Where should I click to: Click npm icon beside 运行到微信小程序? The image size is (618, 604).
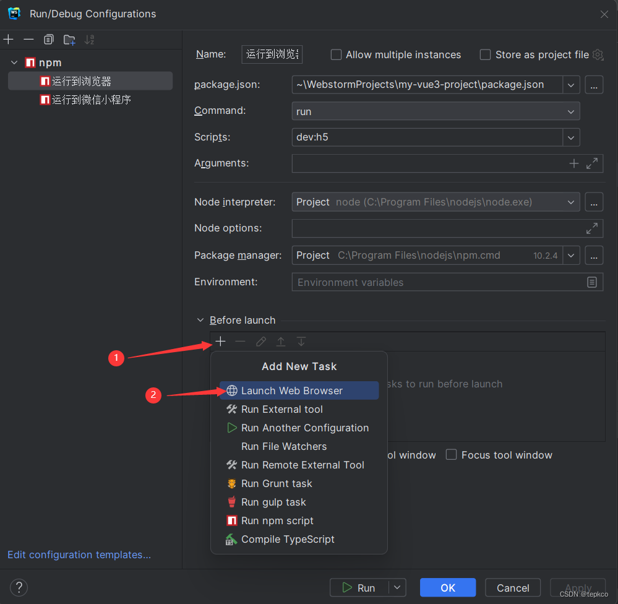[x=45, y=100]
